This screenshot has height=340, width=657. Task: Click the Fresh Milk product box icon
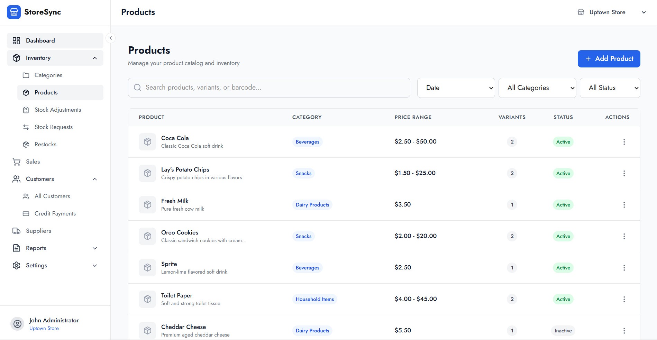pyautogui.click(x=147, y=205)
